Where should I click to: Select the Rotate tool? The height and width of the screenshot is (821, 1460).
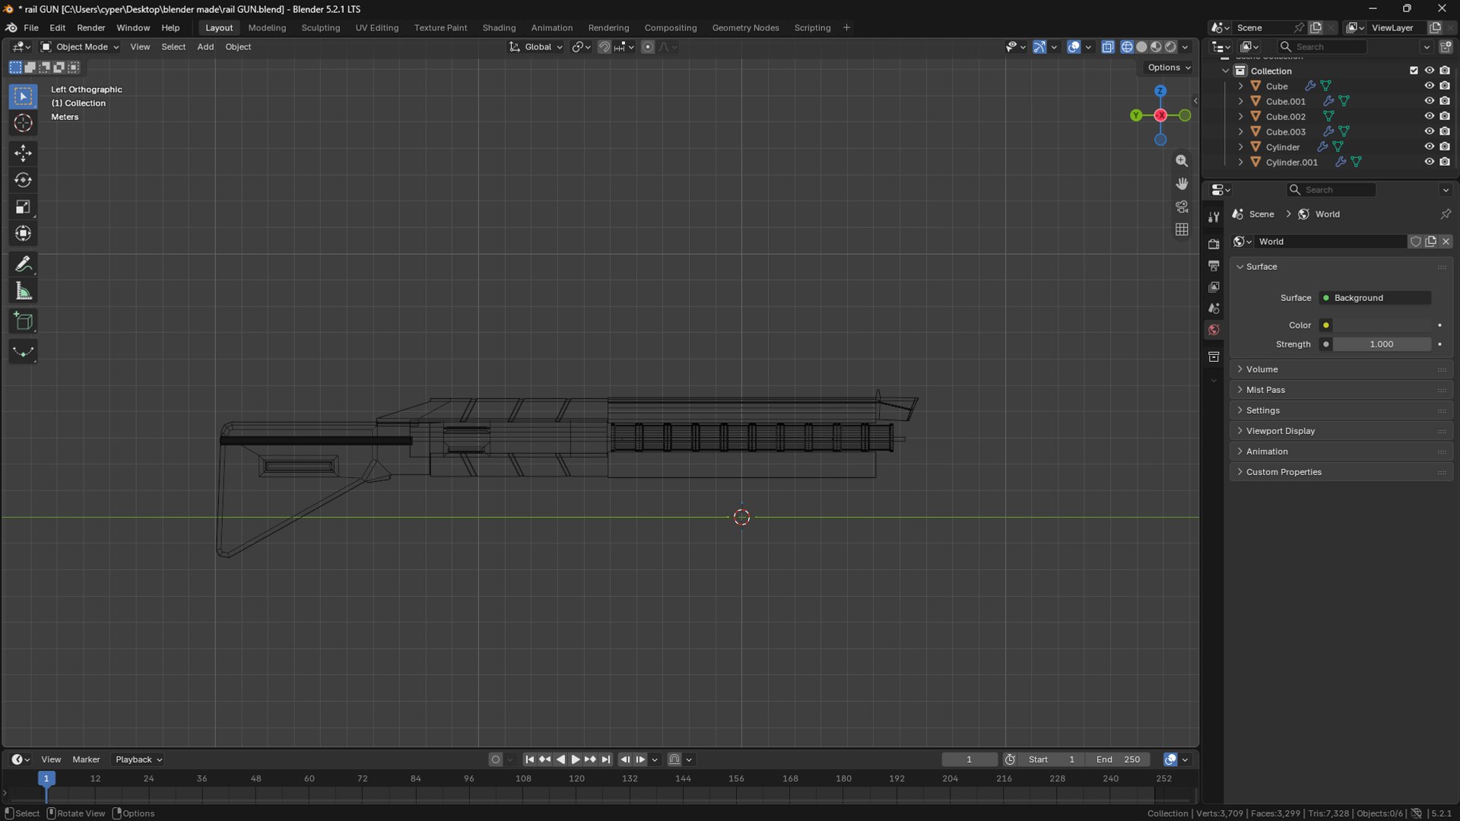point(23,180)
